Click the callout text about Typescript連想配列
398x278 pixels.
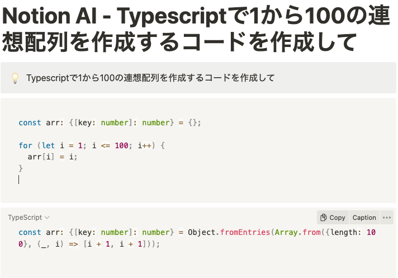tap(150, 78)
